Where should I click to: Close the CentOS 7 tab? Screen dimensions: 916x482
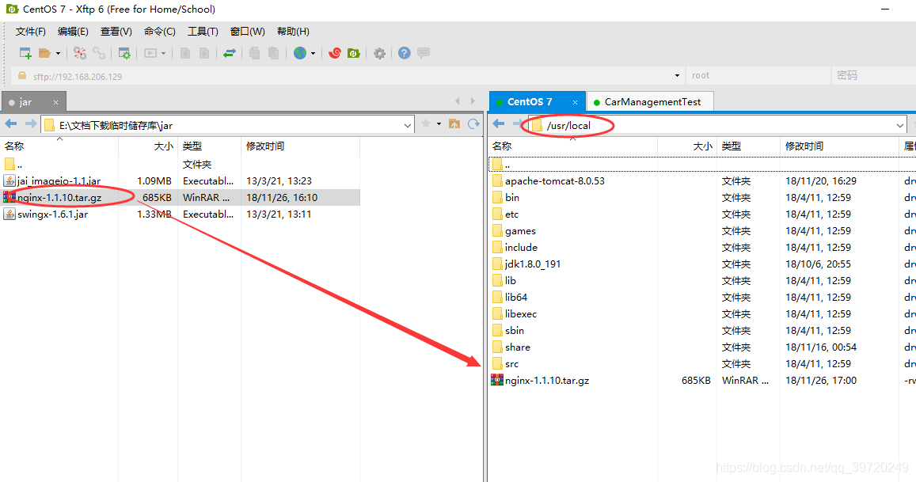tap(575, 102)
